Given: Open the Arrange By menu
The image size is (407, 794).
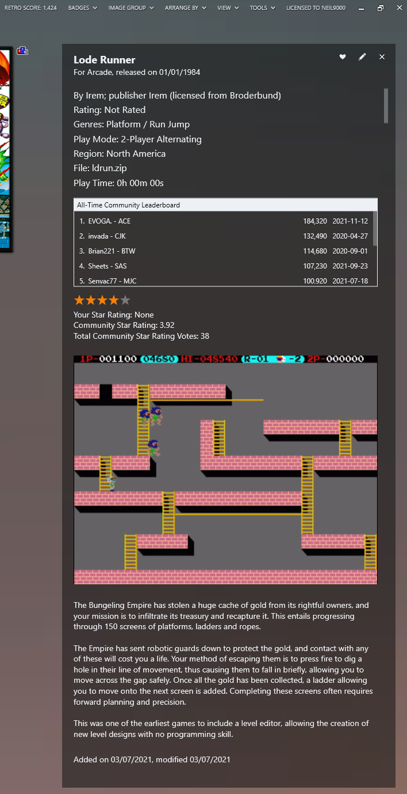Looking at the screenshot, I should 185,8.
